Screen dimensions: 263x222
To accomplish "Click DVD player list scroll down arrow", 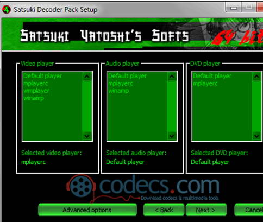I will (x=256, y=136).
